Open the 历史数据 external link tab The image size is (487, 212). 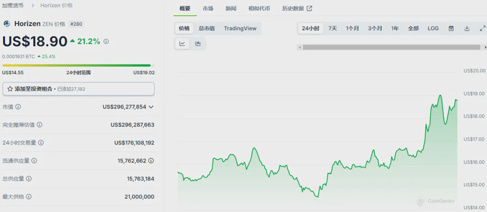[x=297, y=9]
